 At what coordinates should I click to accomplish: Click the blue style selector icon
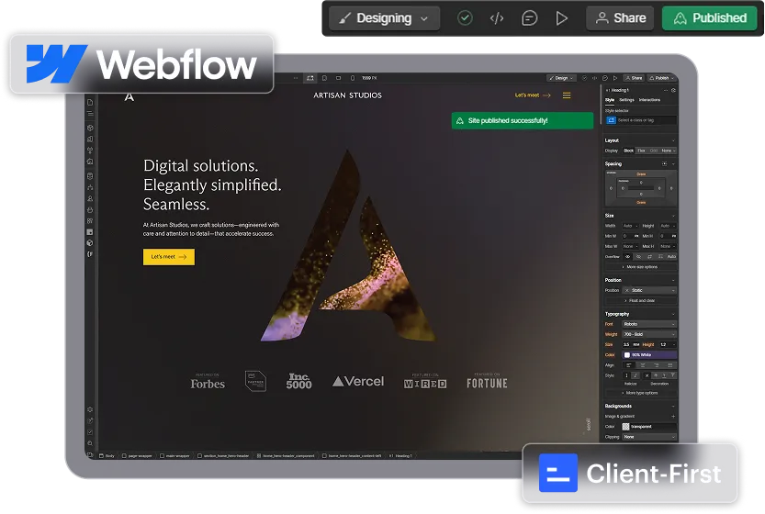tap(611, 120)
